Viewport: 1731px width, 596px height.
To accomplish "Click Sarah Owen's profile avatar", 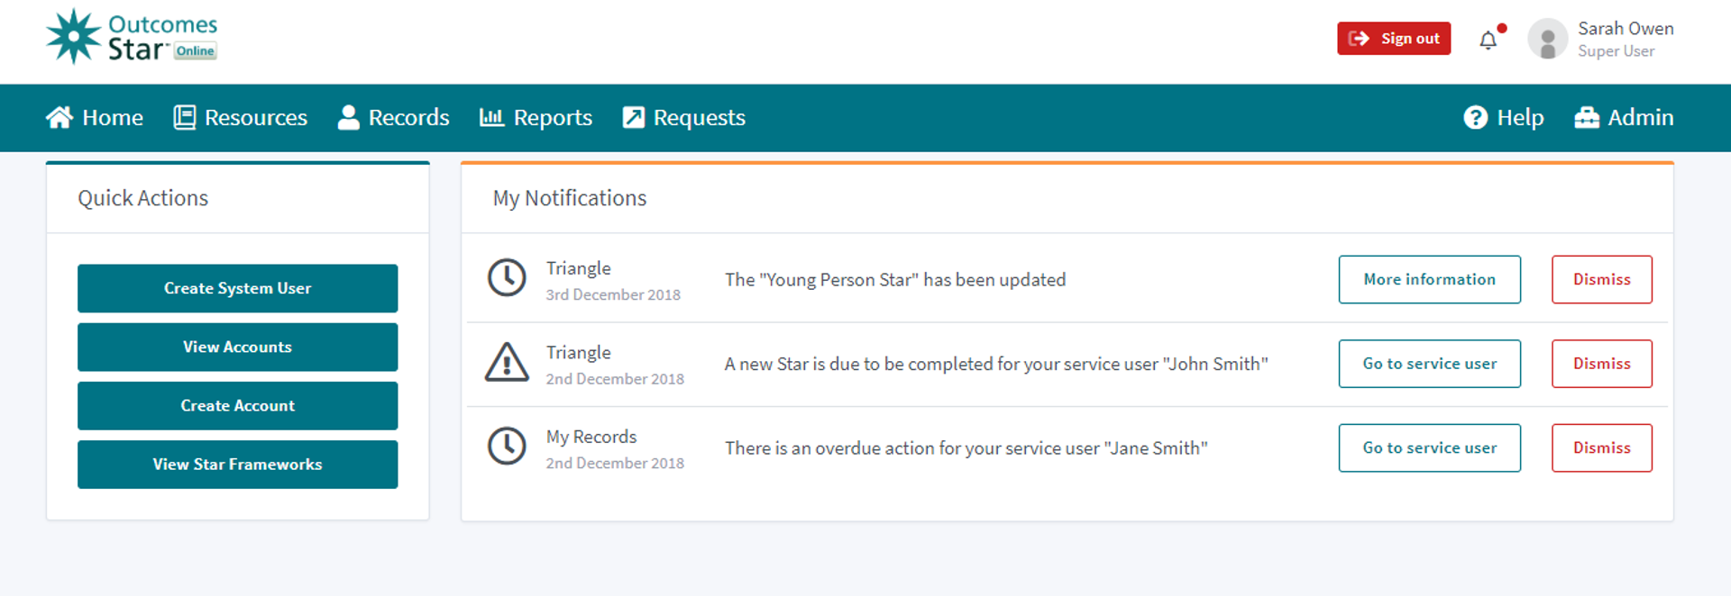I will 1547,40.
